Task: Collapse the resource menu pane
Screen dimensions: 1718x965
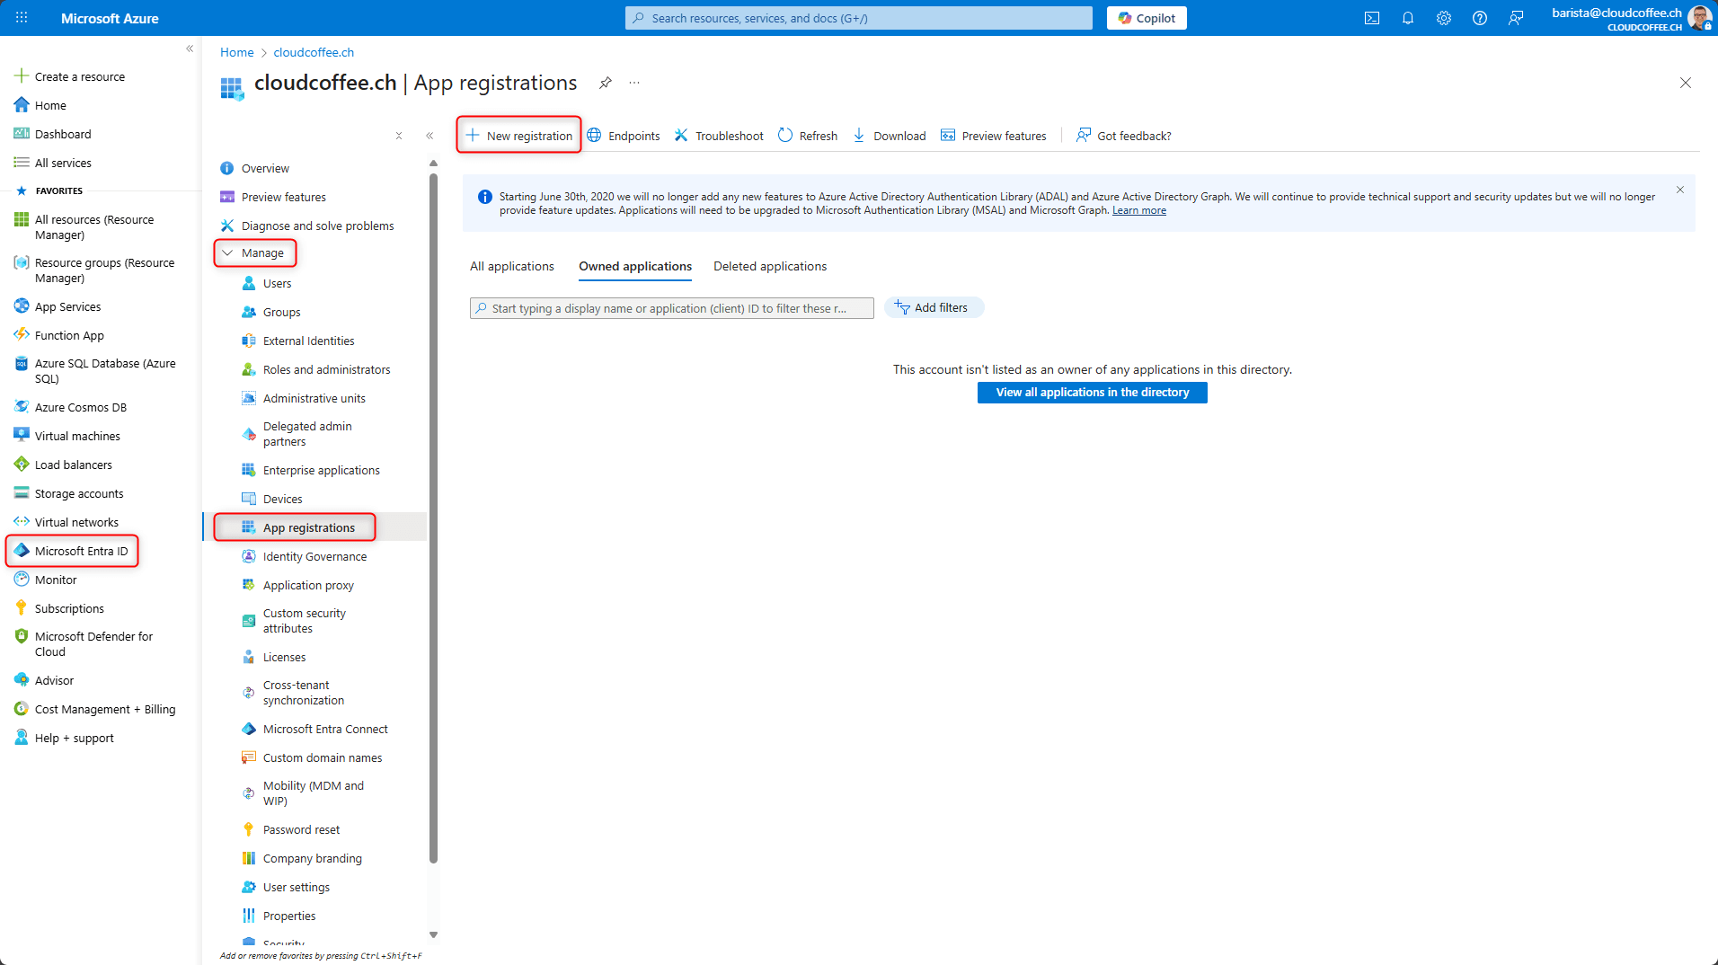Action: coord(429,136)
